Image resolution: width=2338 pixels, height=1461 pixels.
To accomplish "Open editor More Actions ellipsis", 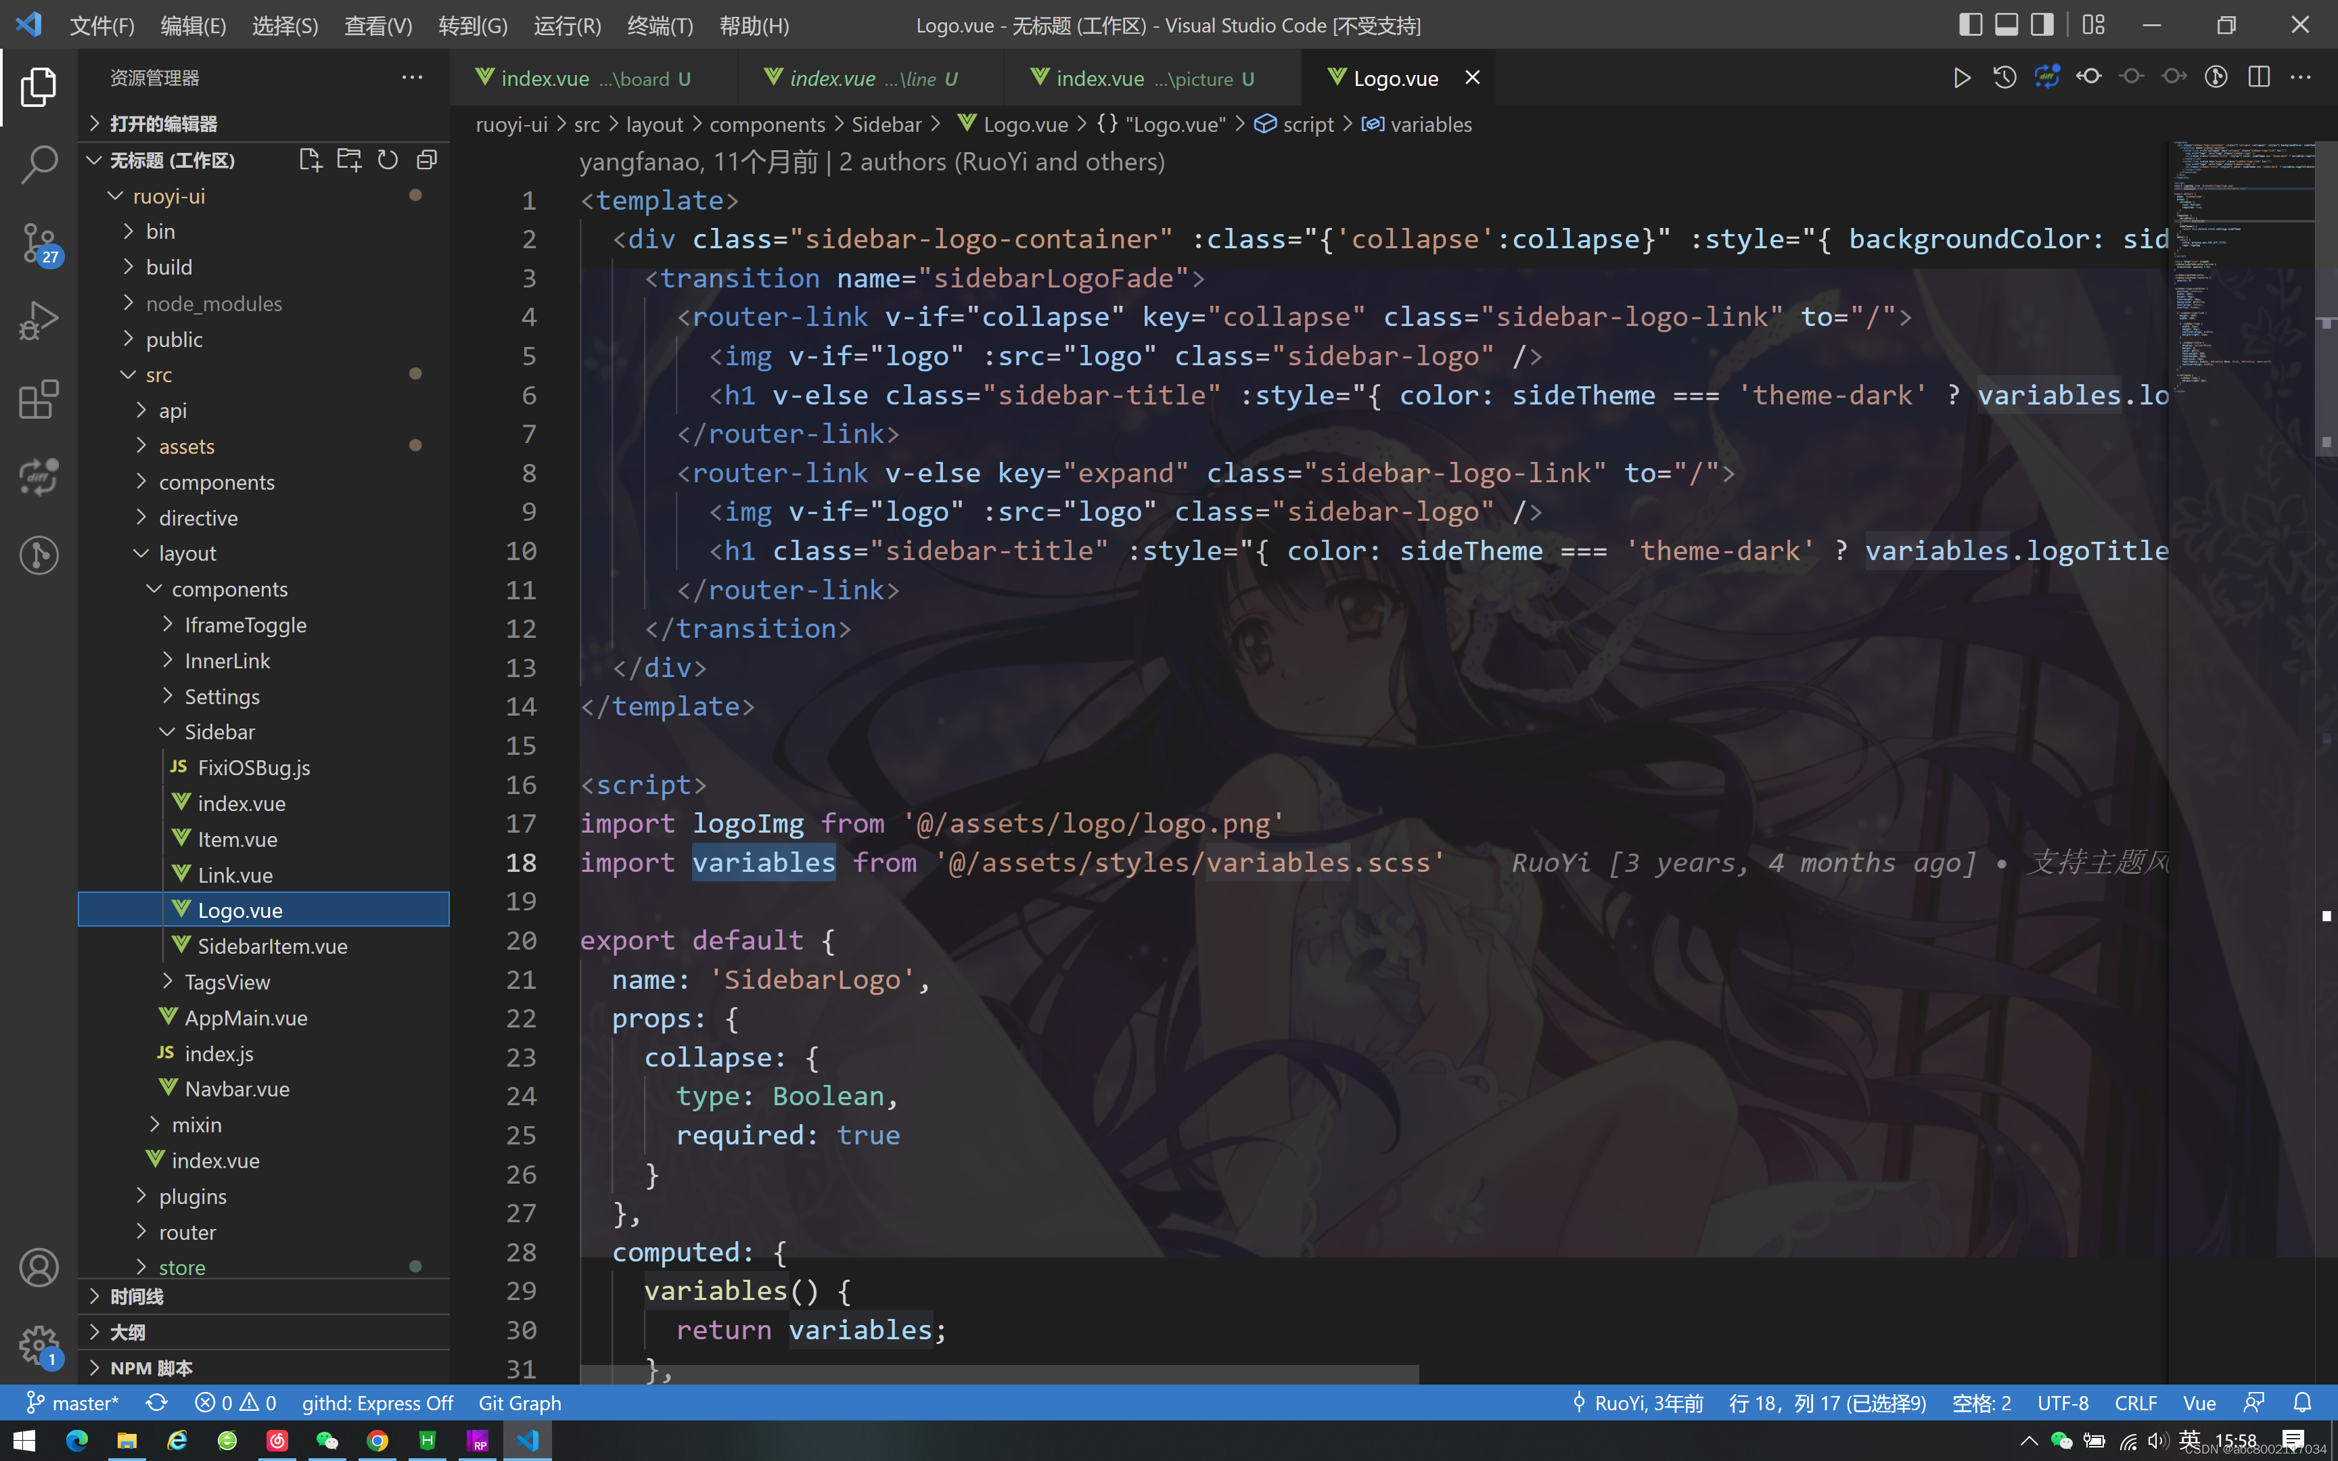I will (2300, 77).
